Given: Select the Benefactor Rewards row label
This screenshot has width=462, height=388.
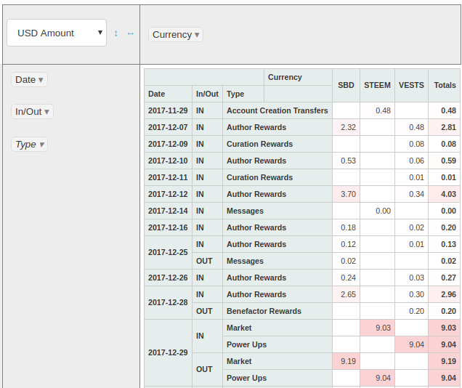Looking at the screenshot, I should 277,311.
